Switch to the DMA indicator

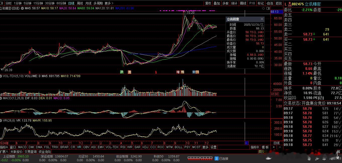point(39,147)
